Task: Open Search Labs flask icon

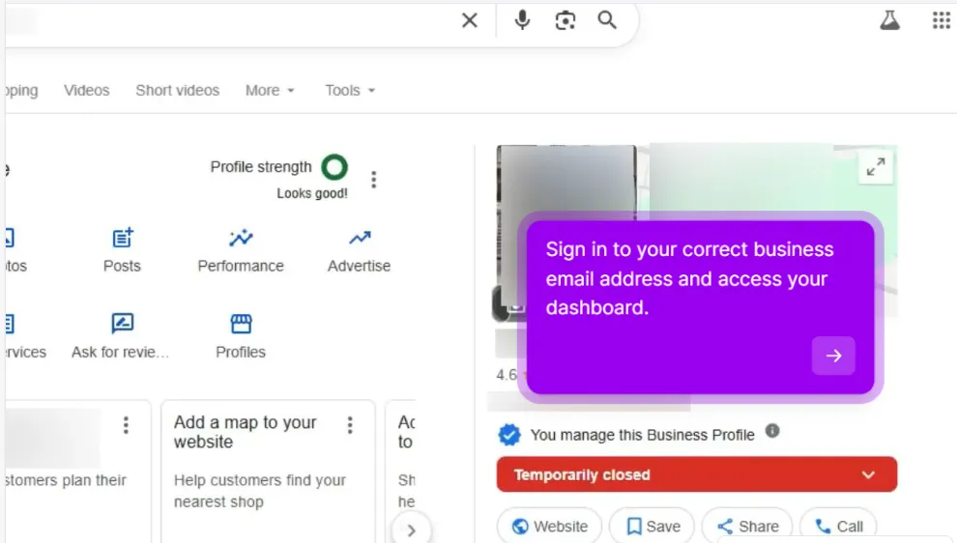Action: click(889, 20)
